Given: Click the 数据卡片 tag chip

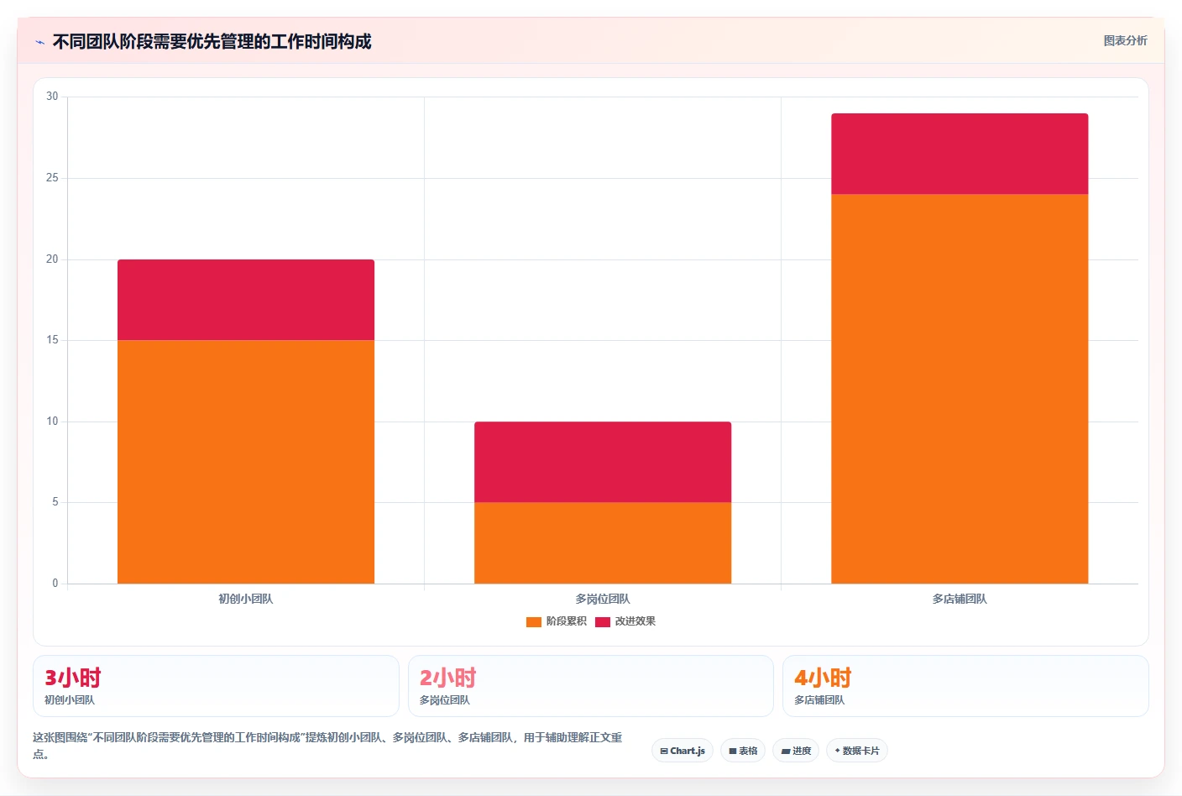Looking at the screenshot, I should point(857,751).
